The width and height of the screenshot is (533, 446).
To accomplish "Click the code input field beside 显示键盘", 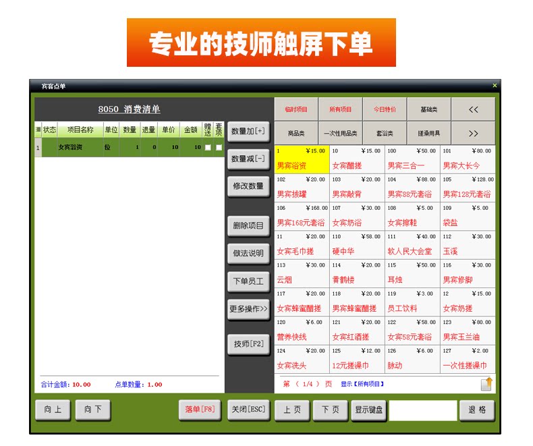I will click(x=422, y=410).
